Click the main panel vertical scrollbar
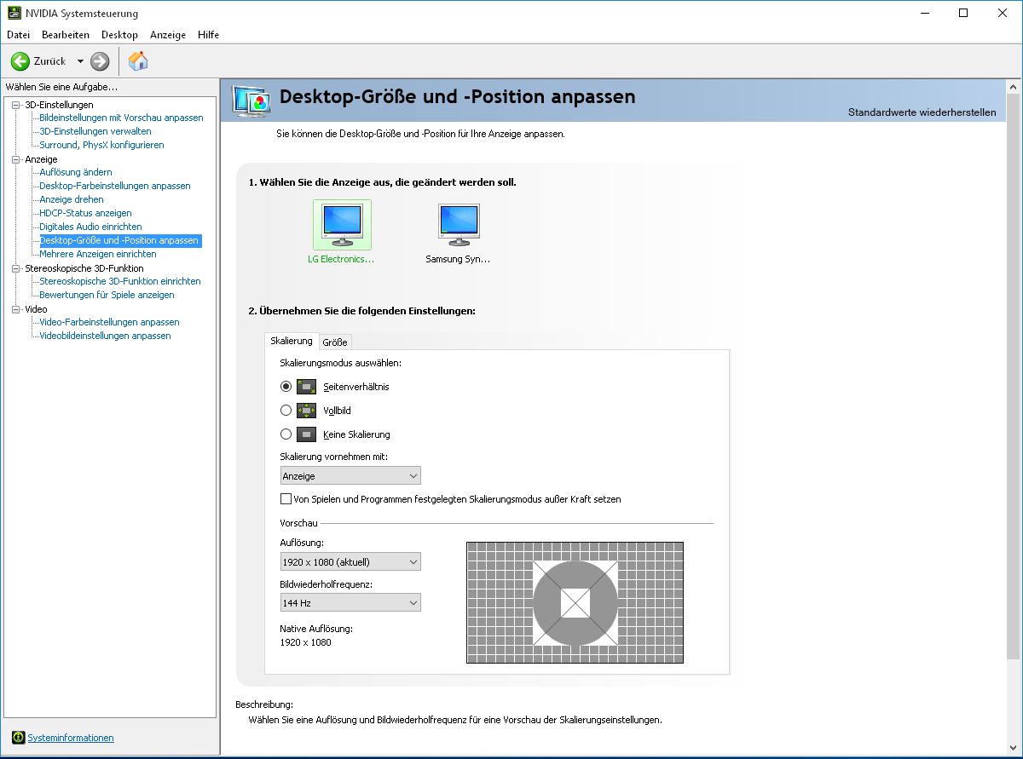 click(1014, 376)
